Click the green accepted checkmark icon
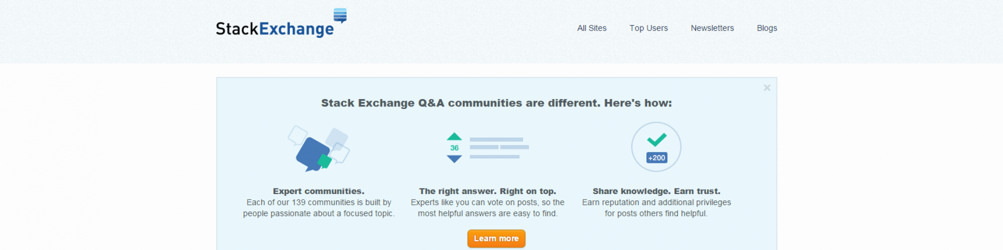 tap(656, 139)
